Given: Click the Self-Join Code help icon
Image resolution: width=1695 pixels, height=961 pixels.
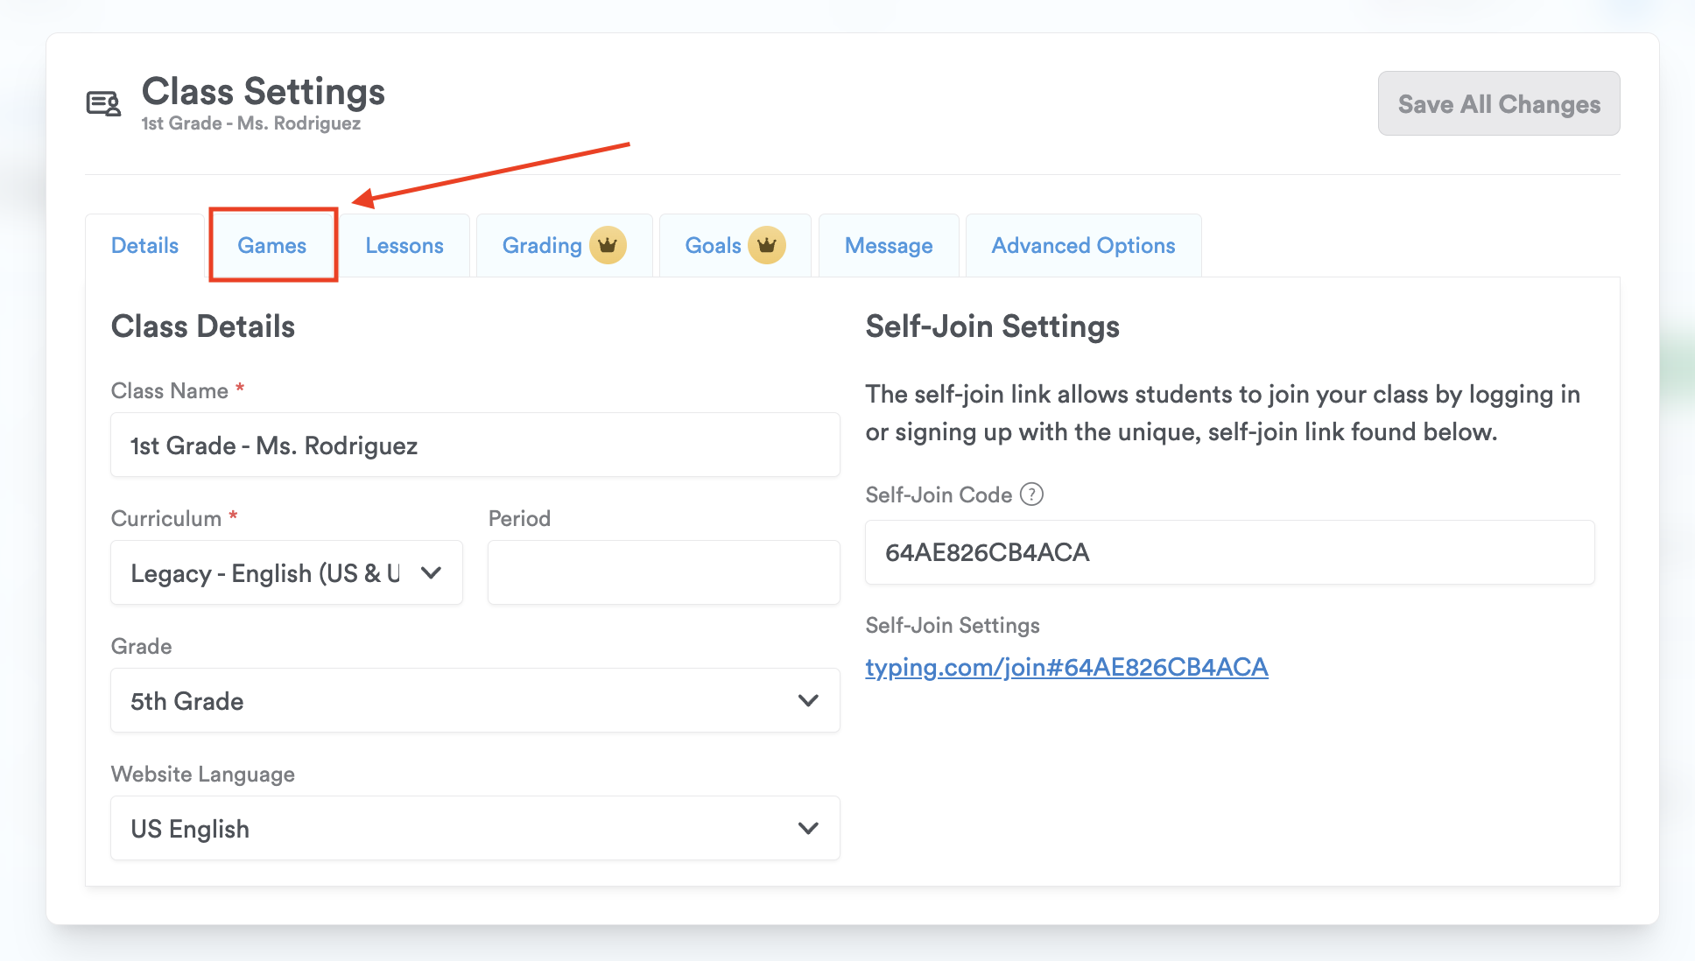Looking at the screenshot, I should coord(1032,495).
